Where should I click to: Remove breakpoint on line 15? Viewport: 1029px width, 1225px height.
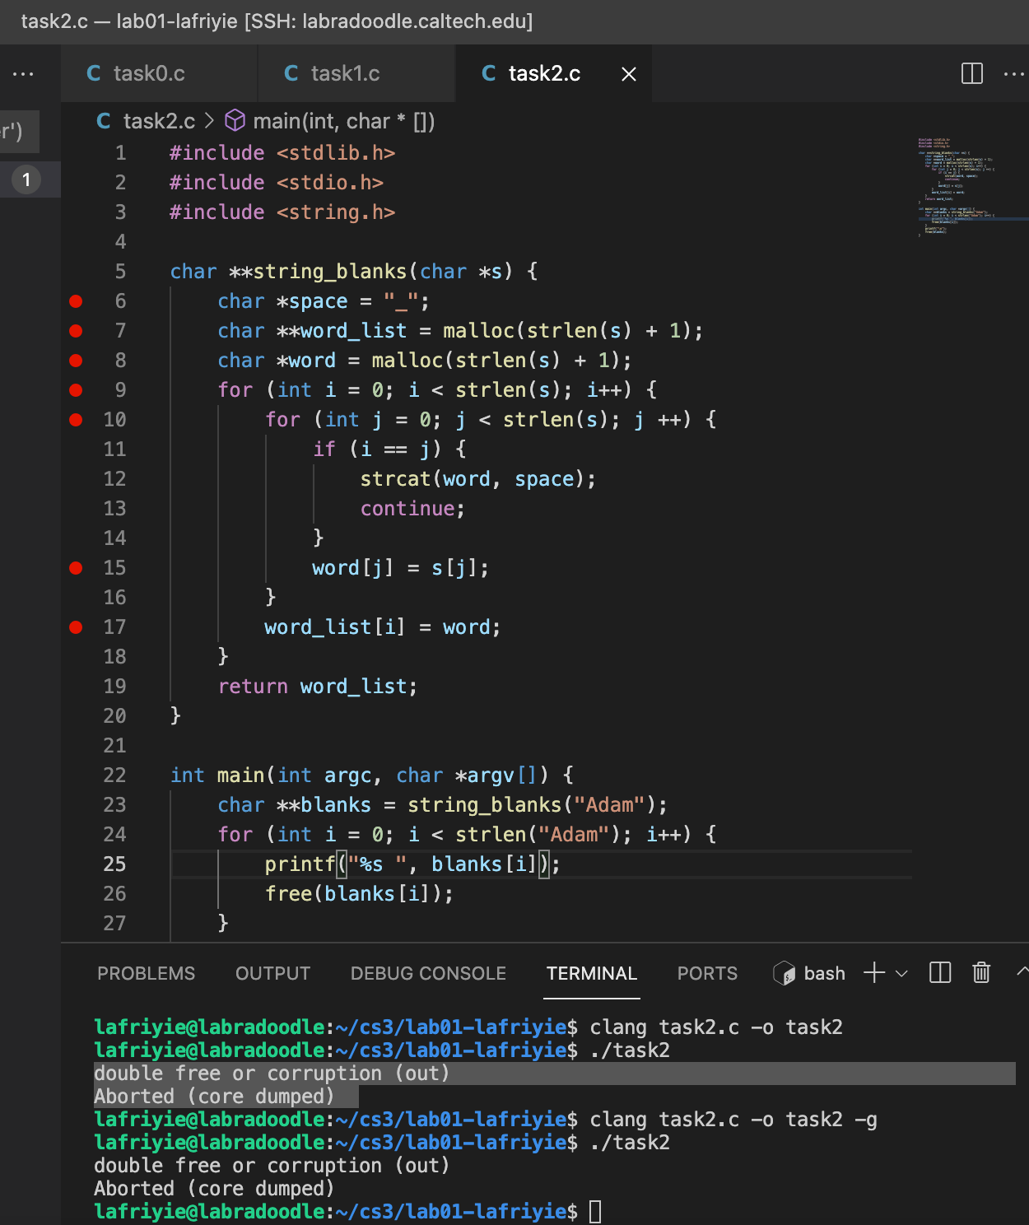point(76,568)
